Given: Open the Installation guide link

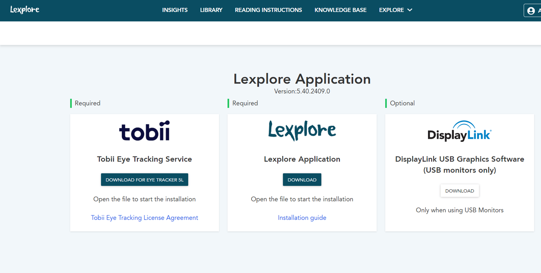Looking at the screenshot, I should pos(302,217).
